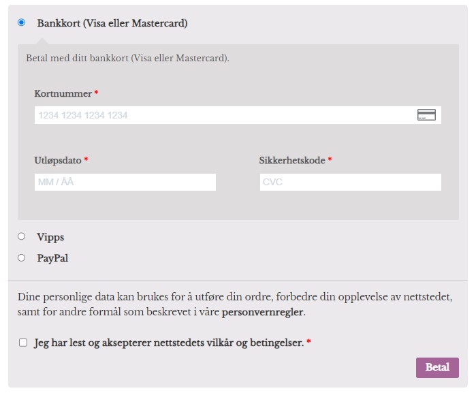This screenshot has height=393, width=476.
Task: Click the 'Betal med ditt bankkort' description text
Action: point(127,58)
